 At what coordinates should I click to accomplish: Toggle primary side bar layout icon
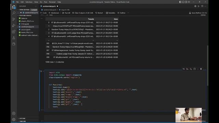point(180,2)
